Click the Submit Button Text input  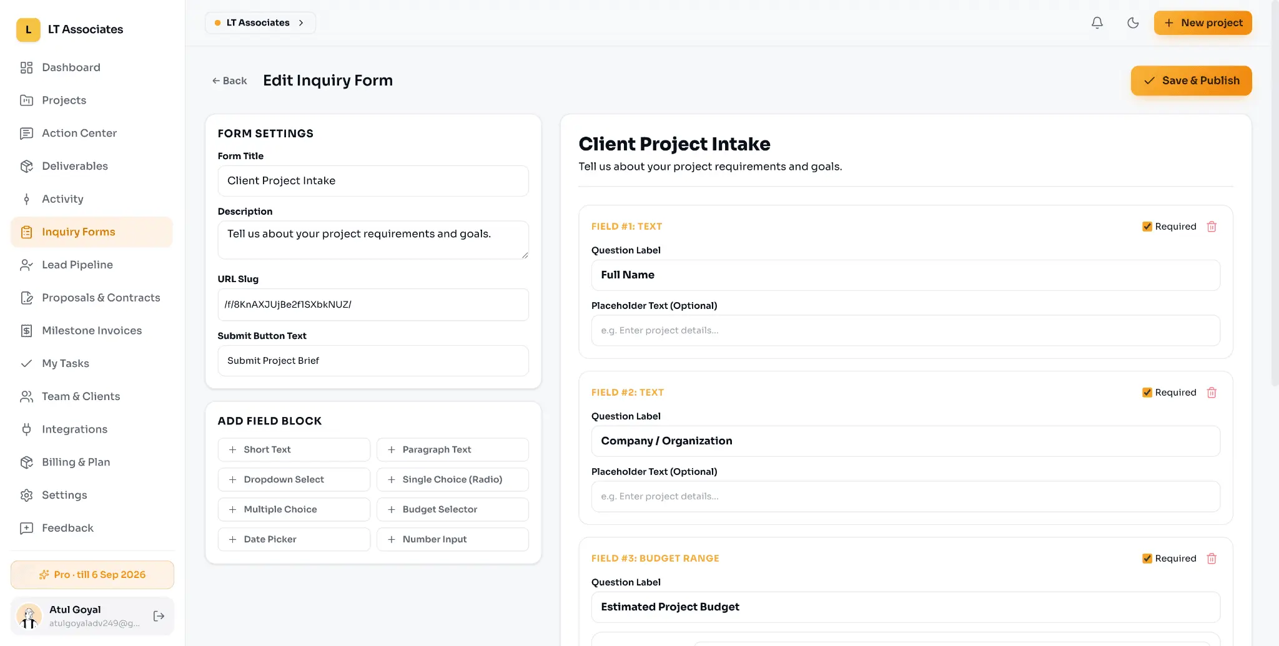(x=373, y=361)
